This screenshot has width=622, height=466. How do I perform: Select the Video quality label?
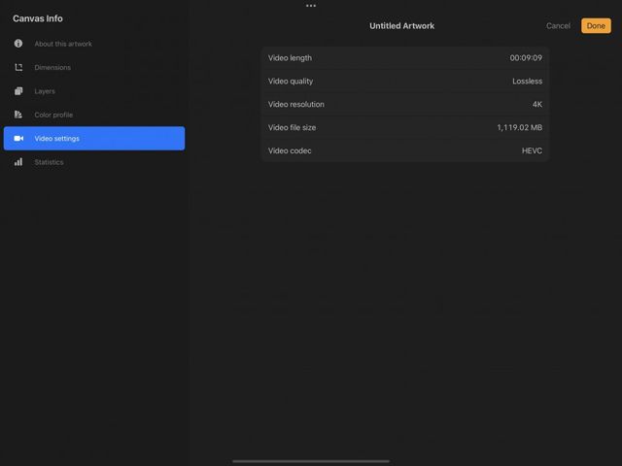291,82
